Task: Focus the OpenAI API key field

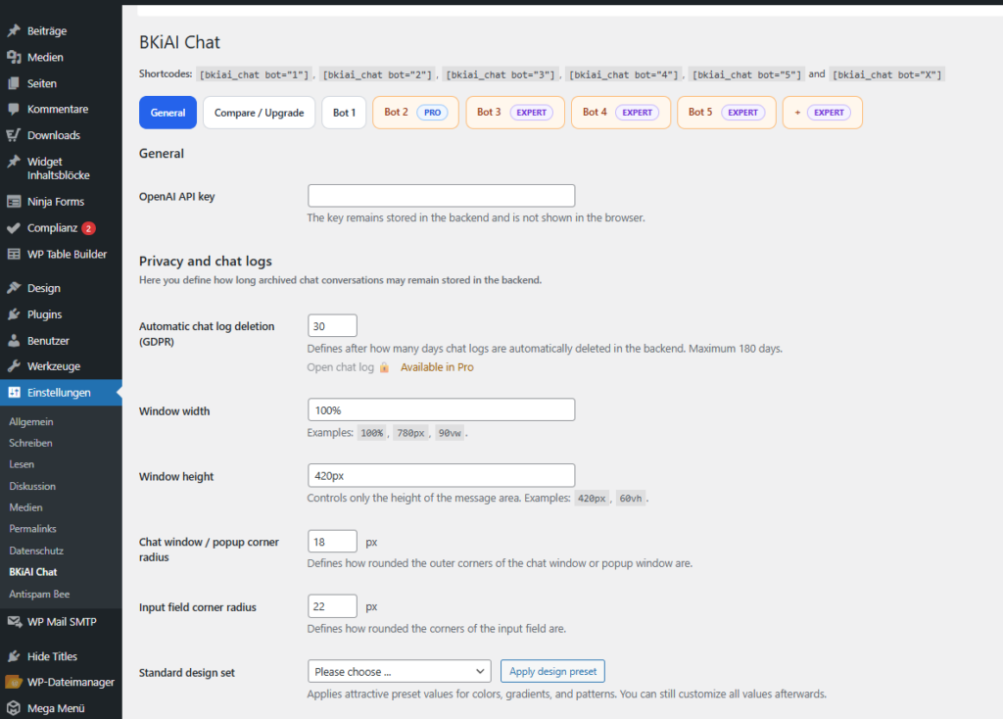Action: [441, 196]
